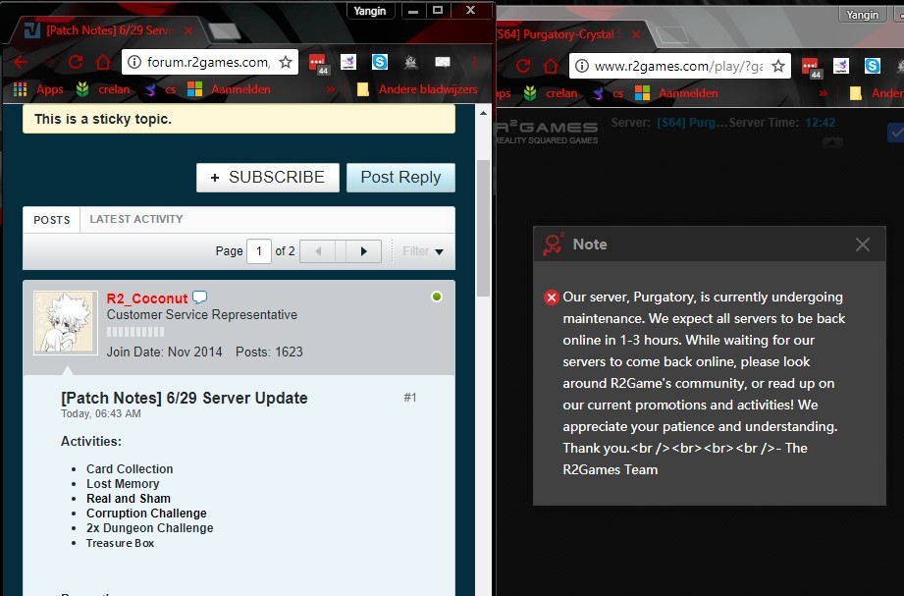Close the Note dialog with X
The height and width of the screenshot is (596, 904).
862,244
